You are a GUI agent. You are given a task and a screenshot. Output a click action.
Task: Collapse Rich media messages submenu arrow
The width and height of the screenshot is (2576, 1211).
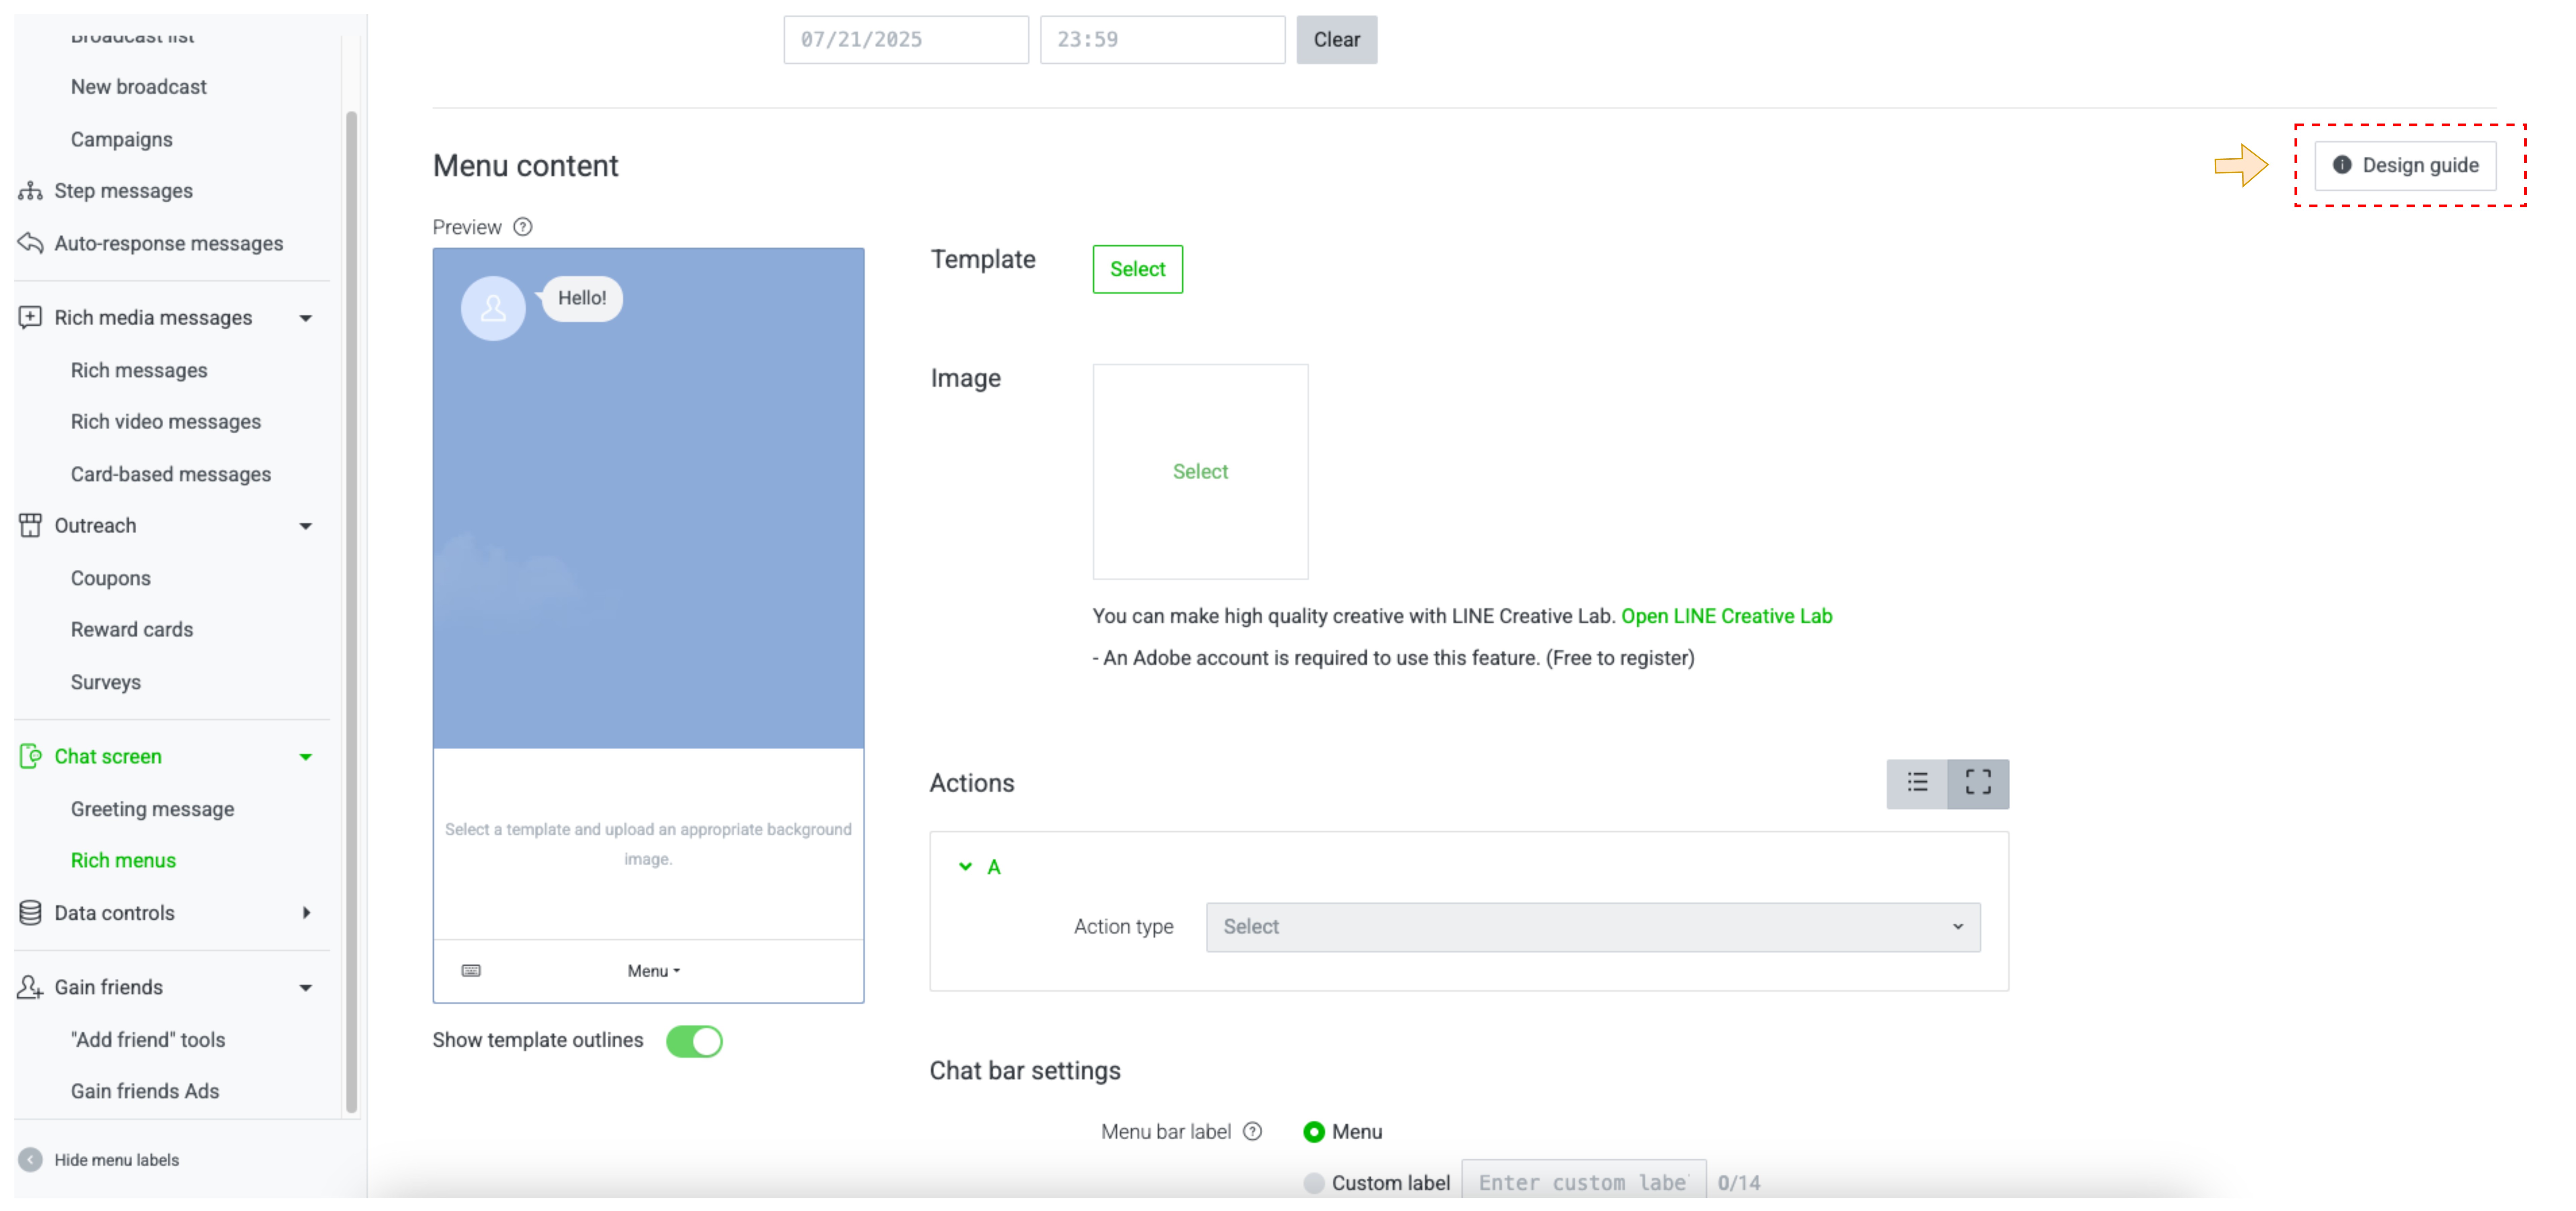(306, 318)
